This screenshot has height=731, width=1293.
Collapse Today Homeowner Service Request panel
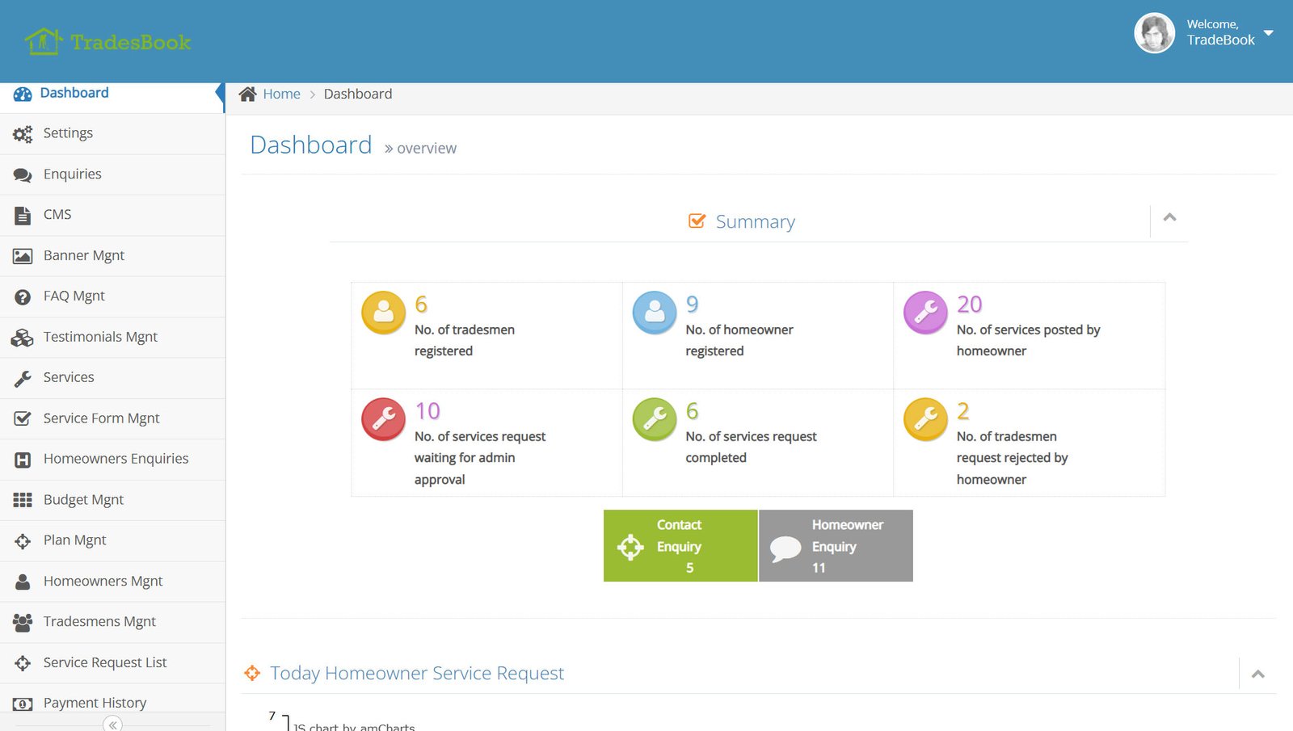pos(1258,674)
